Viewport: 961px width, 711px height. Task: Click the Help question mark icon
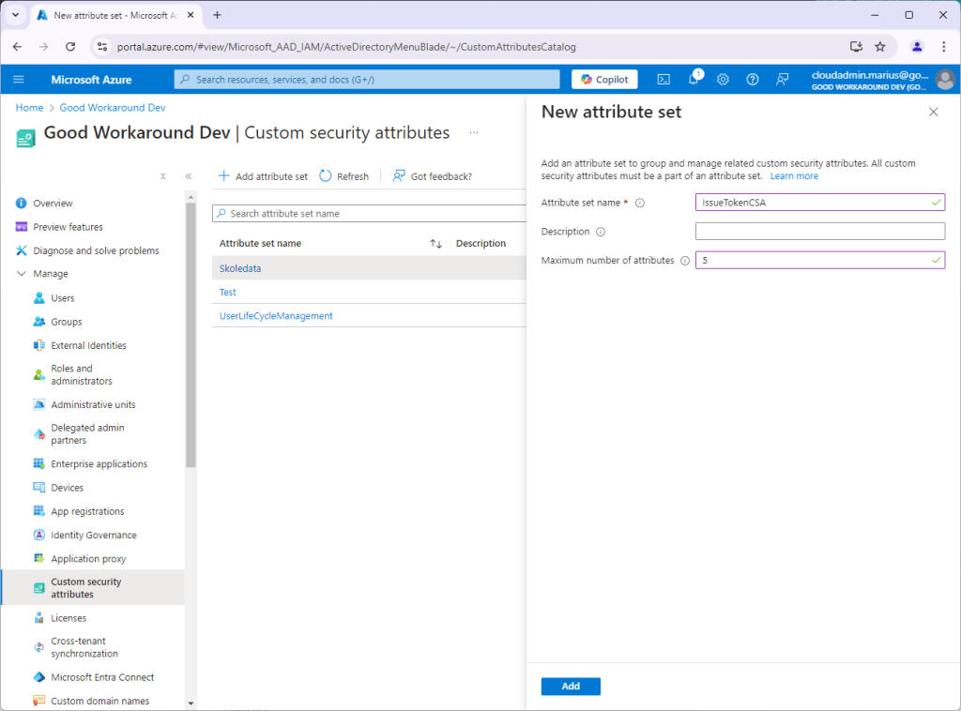click(752, 80)
